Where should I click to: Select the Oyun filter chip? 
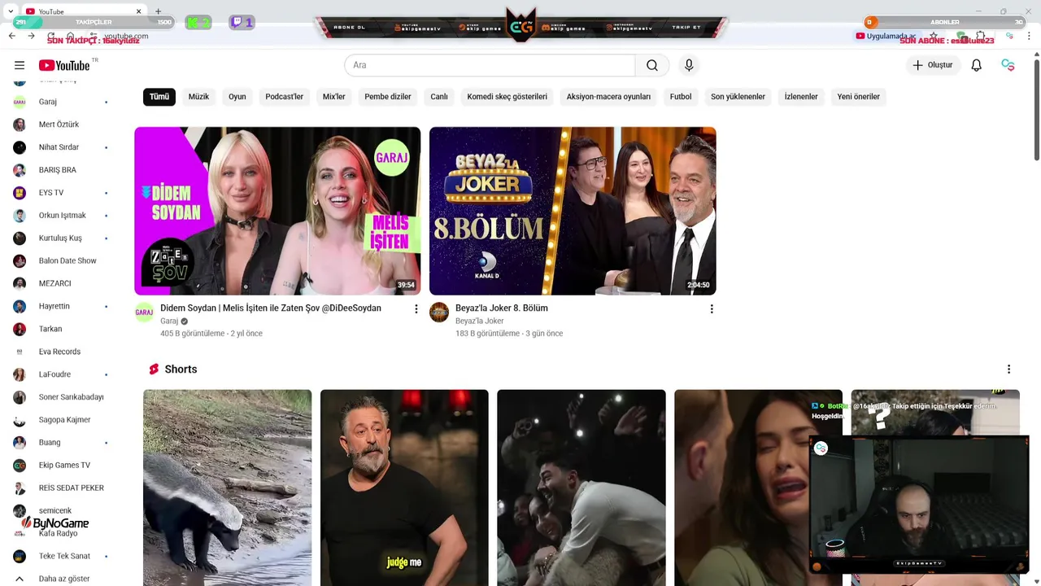pyautogui.click(x=237, y=97)
